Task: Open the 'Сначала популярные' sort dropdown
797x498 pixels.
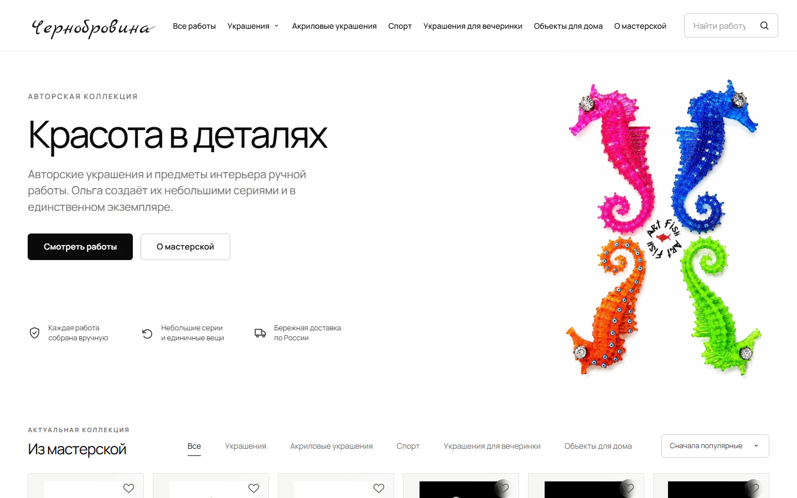Action: (715, 446)
